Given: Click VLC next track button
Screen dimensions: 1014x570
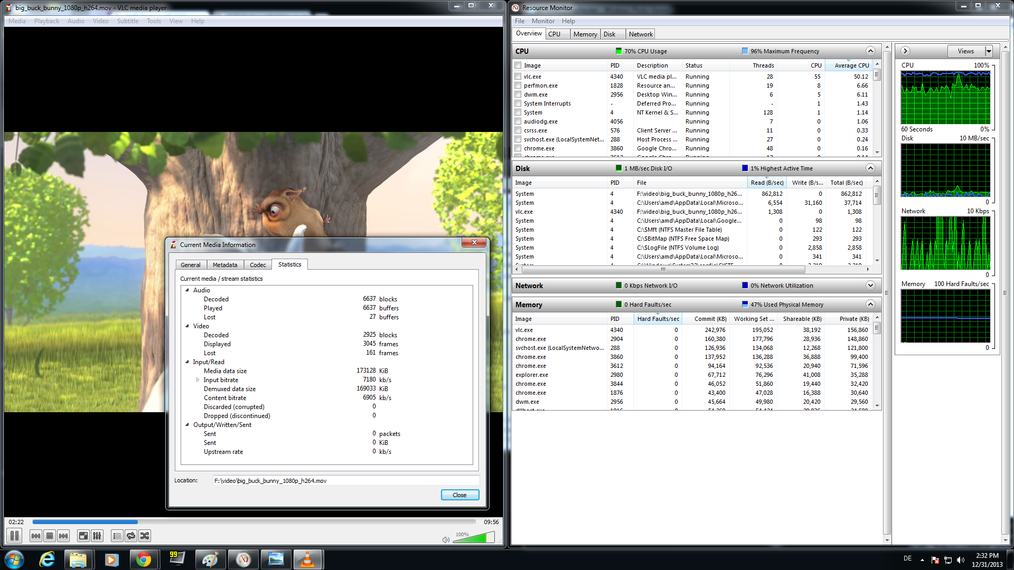Looking at the screenshot, I should coord(63,536).
